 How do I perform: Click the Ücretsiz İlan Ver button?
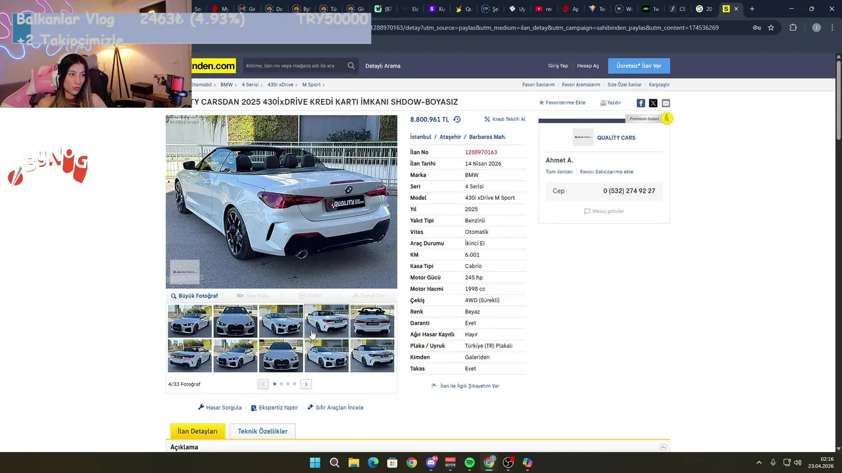(x=639, y=66)
